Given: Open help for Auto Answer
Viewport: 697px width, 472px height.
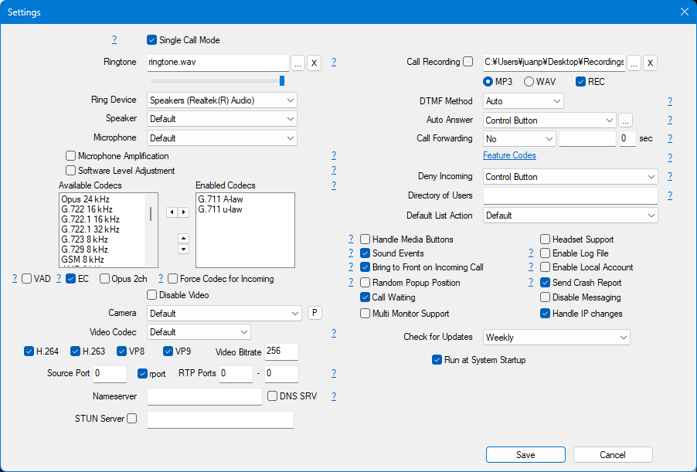Looking at the screenshot, I should click(670, 120).
